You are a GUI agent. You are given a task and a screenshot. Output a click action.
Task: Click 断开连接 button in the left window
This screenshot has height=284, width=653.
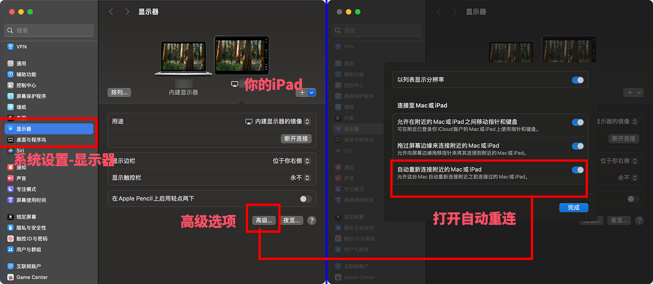[296, 139]
